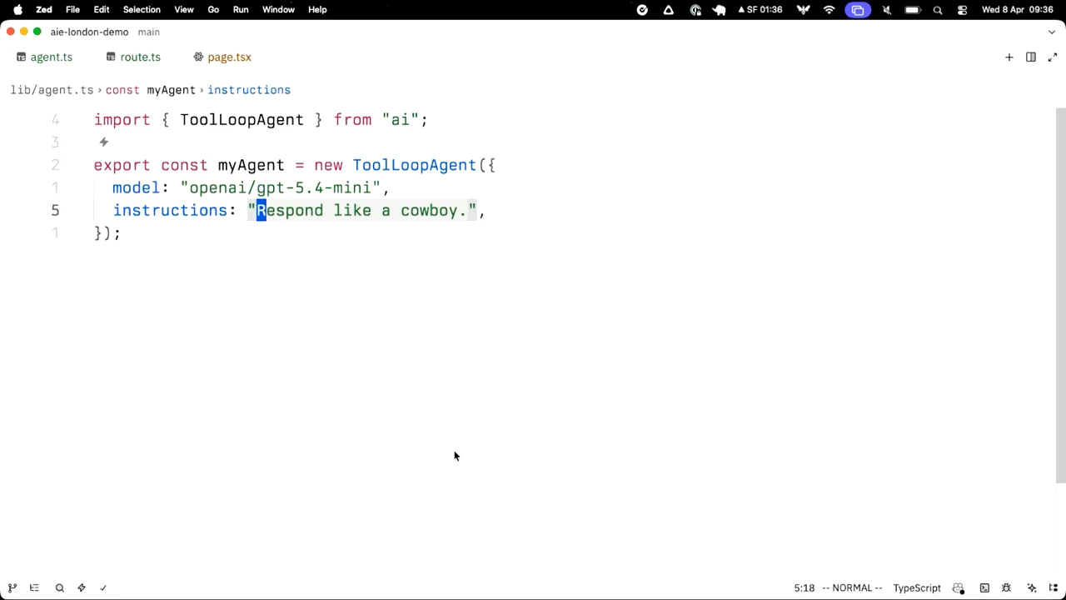Click the word cowboy in instructions string

click(430, 211)
